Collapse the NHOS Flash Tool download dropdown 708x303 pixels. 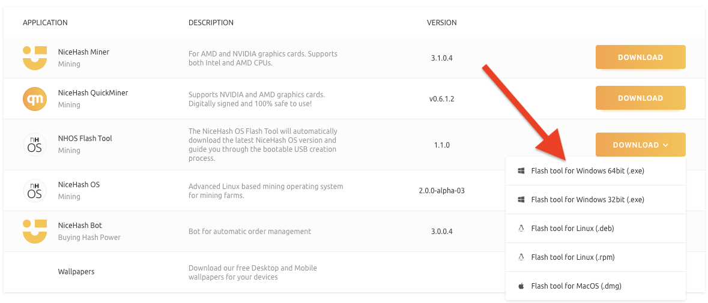[x=640, y=145]
